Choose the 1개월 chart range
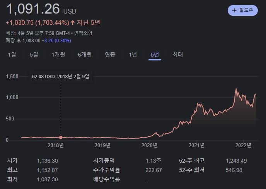The height and width of the screenshot is (189, 266). click(x=58, y=55)
